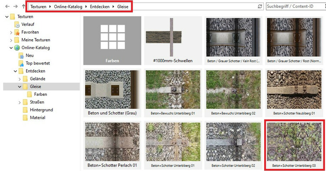326x171 pixels.
Task: Expand the Meine Texturen tree node
Action: pos(11,40)
